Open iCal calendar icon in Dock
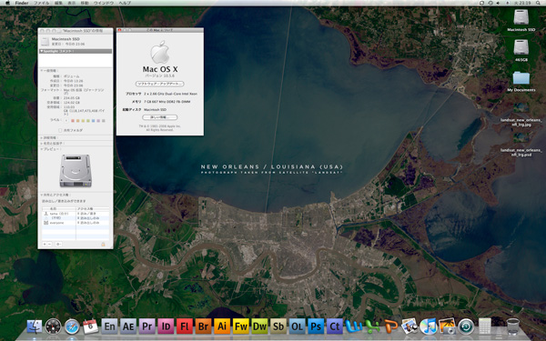546x341 pixels. click(90, 326)
